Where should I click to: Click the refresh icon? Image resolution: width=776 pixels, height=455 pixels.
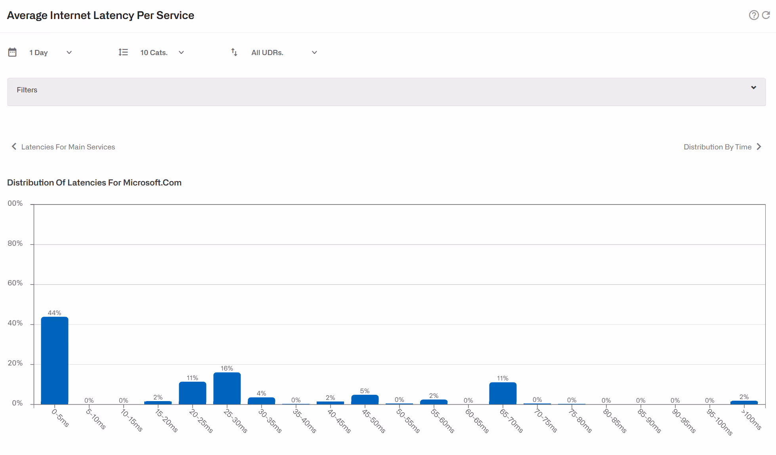766,15
